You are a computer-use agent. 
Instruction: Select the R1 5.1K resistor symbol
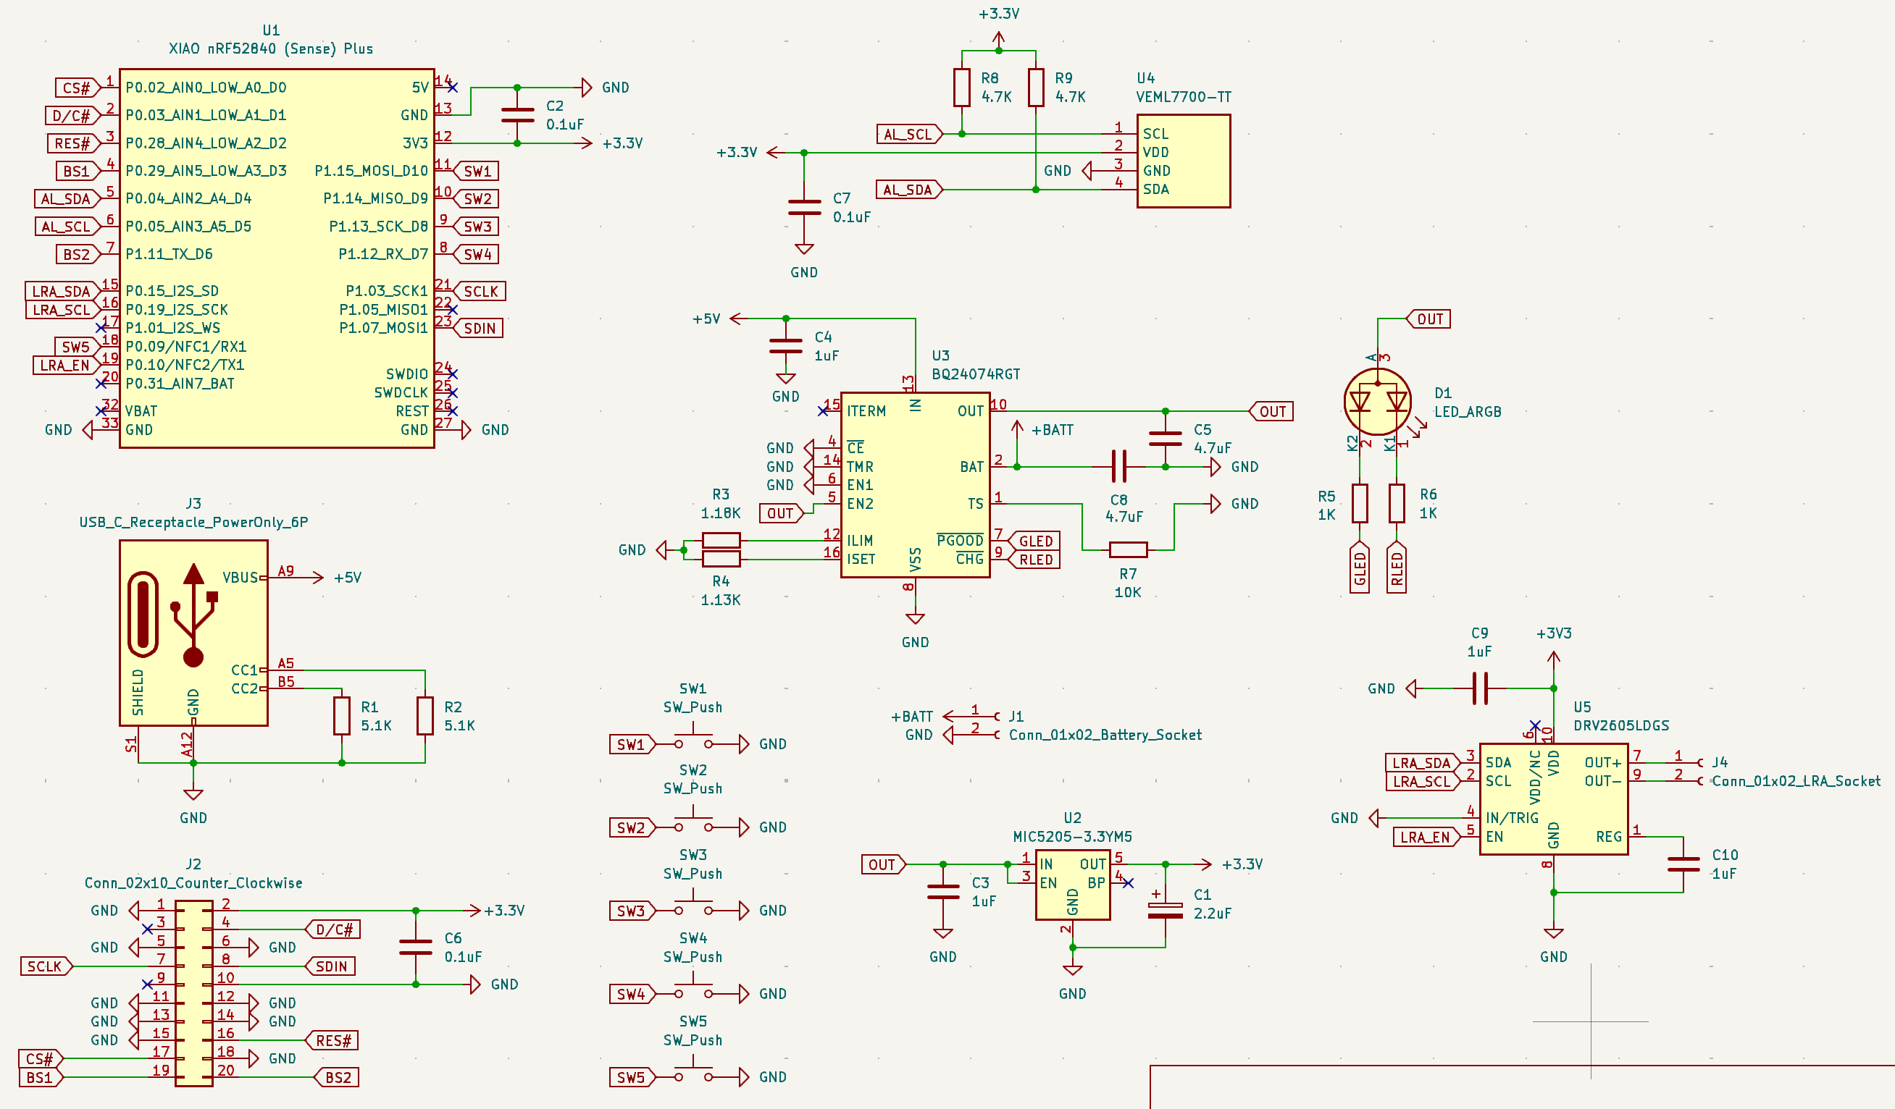(341, 716)
